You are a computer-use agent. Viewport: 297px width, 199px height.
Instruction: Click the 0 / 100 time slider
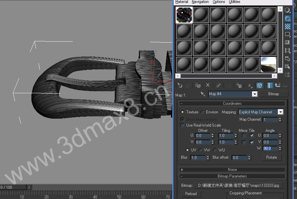[x=13, y=187]
